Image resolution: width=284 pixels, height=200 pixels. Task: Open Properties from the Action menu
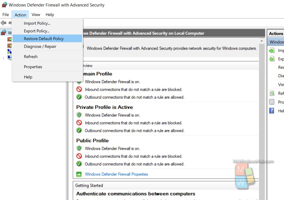[x=47, y=67]
